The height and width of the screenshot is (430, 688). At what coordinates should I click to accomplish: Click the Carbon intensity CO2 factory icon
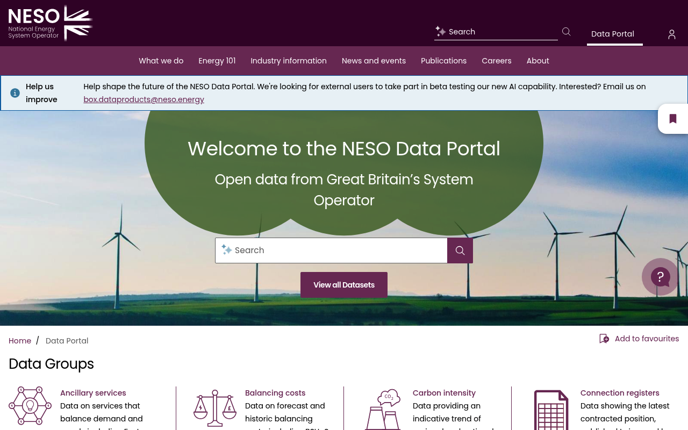point(383,409)
